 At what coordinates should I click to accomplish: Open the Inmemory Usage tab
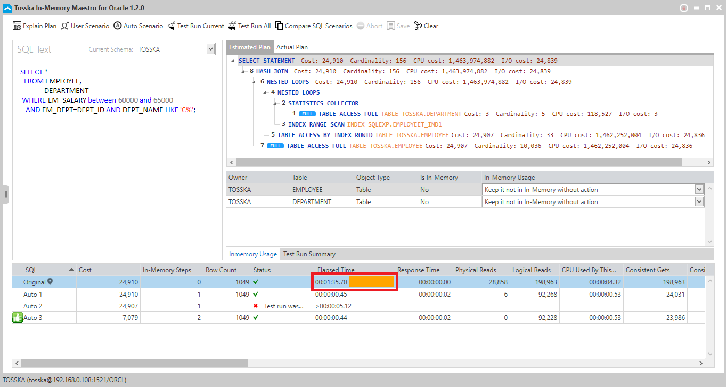point(253,254)
